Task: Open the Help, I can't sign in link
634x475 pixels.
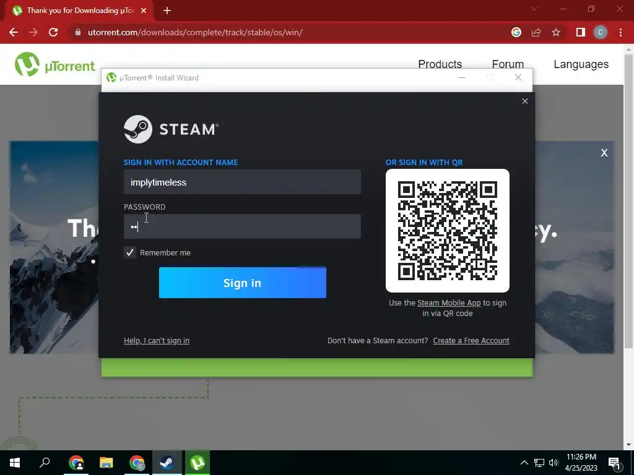Action: coord(157,341)
